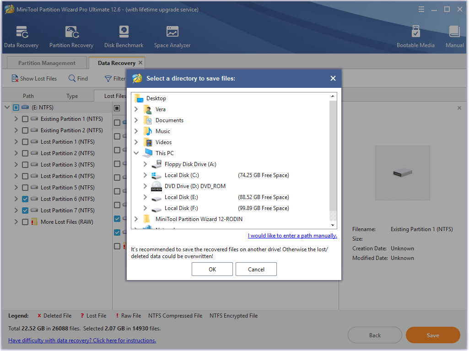The width and height of the screenshot is (469, 351).
Task: Cancel the save directory dialog
Action: (256, 269)
